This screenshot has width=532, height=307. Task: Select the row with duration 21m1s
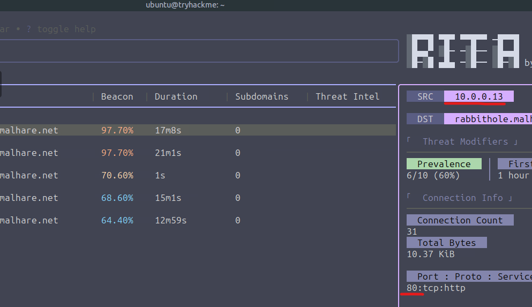coord(198,153)
